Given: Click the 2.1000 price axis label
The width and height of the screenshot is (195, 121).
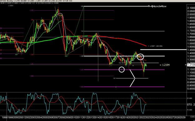Looking at the screenshot, I should coord(191,8).
